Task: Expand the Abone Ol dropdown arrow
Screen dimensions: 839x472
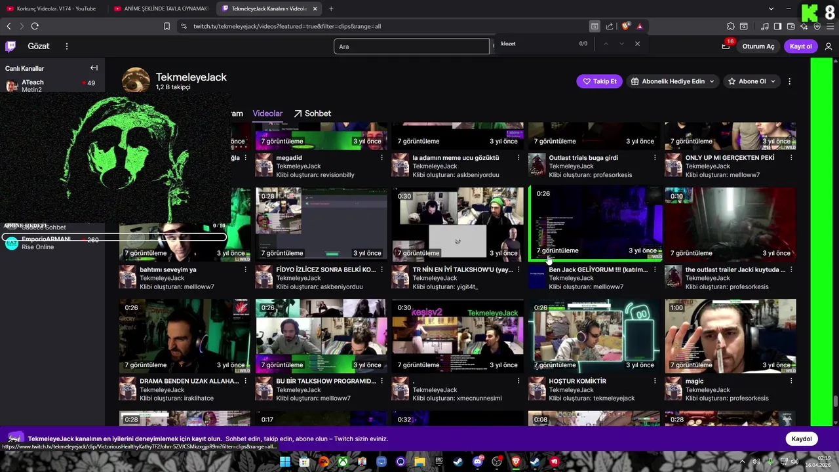Action: pyautogui.click(x=773, y=81)
